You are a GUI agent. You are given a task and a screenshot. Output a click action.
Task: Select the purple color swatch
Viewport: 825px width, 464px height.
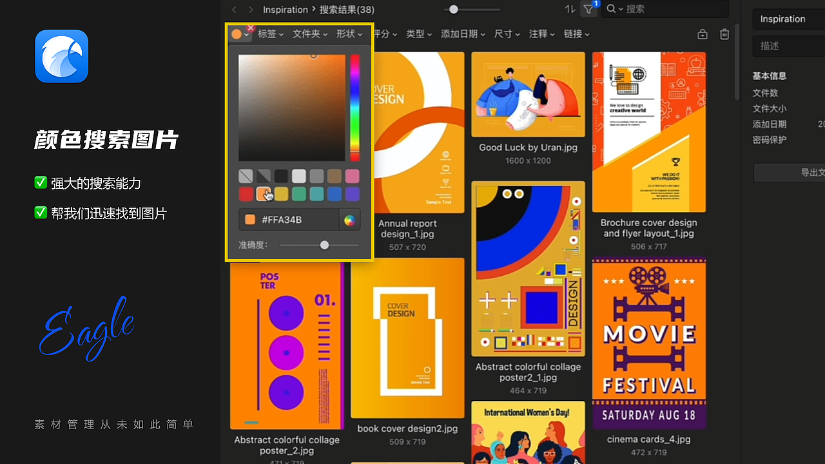[x=352, y=194]
